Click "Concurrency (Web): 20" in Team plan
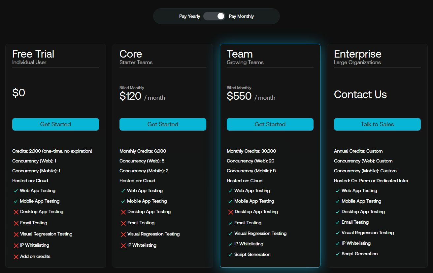433x273 pixels. (250, 161)
